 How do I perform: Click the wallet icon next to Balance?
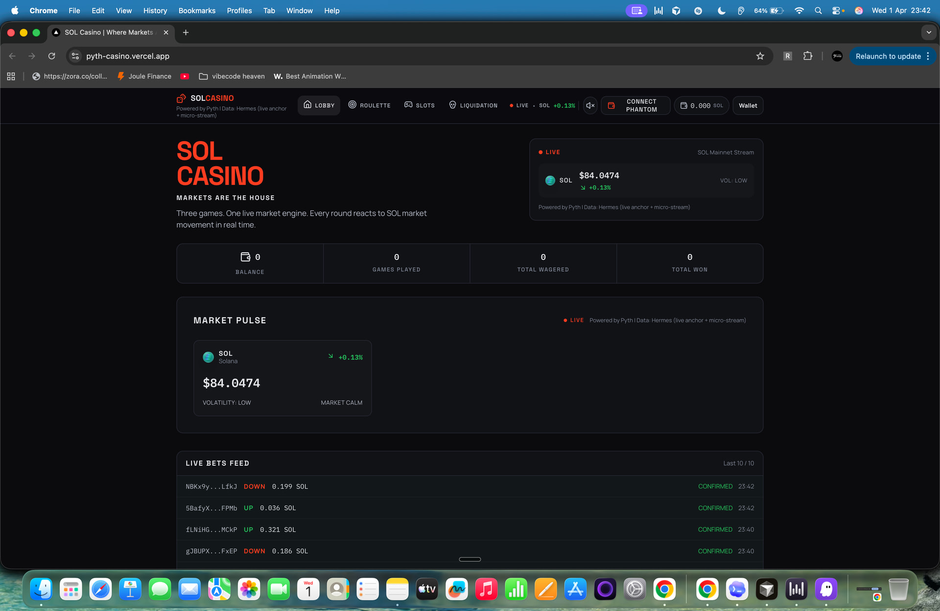click(245, 257)
